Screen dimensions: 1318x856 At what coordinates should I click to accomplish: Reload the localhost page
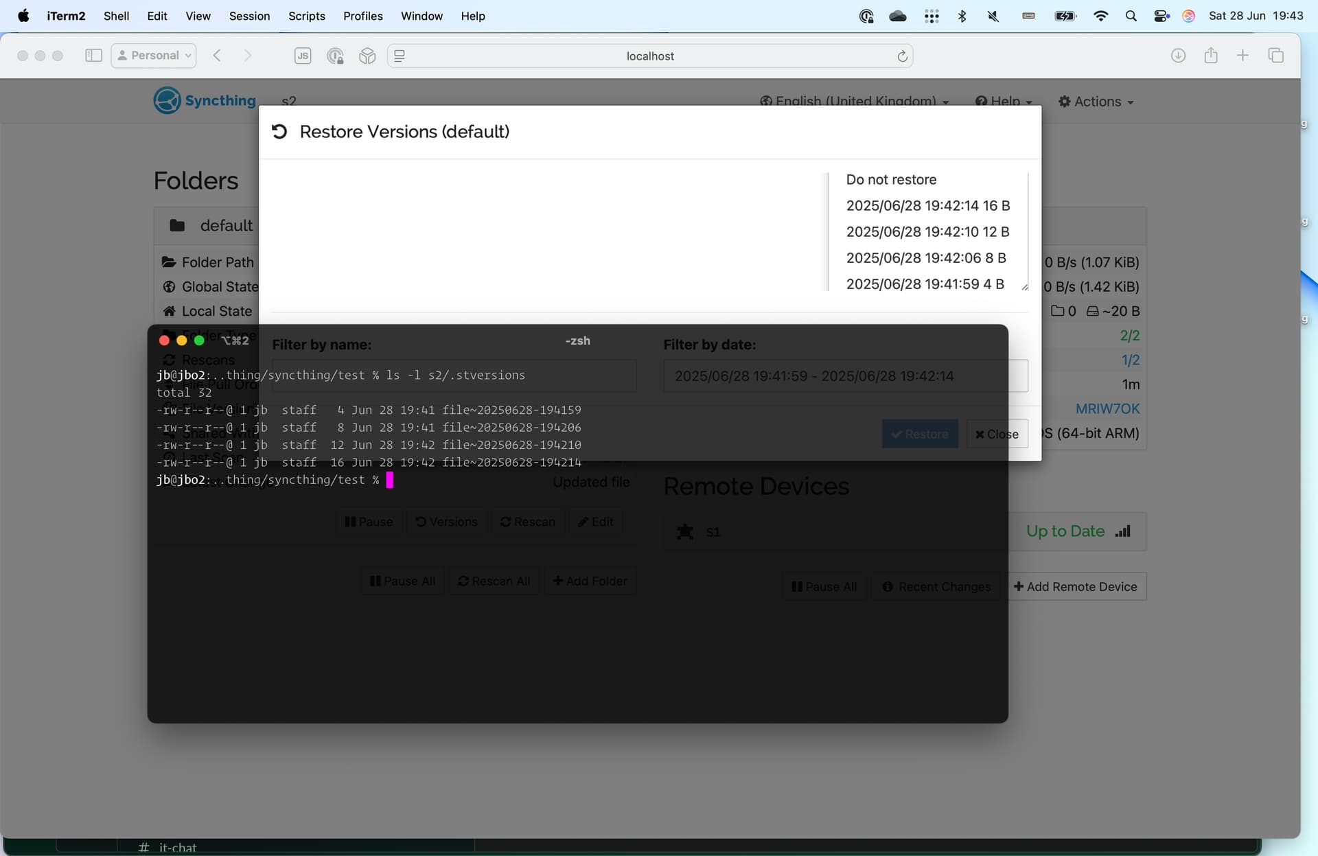coord(902,56)
